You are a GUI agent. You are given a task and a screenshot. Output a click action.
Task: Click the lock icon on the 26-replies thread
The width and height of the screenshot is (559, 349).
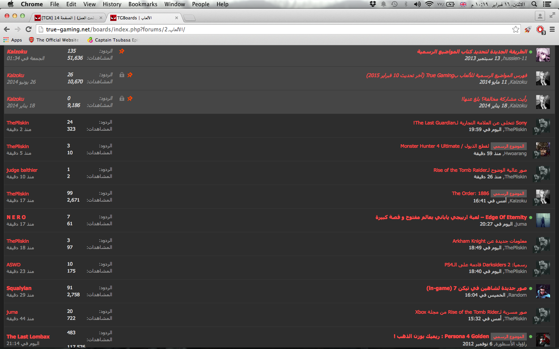click(122, 75)
